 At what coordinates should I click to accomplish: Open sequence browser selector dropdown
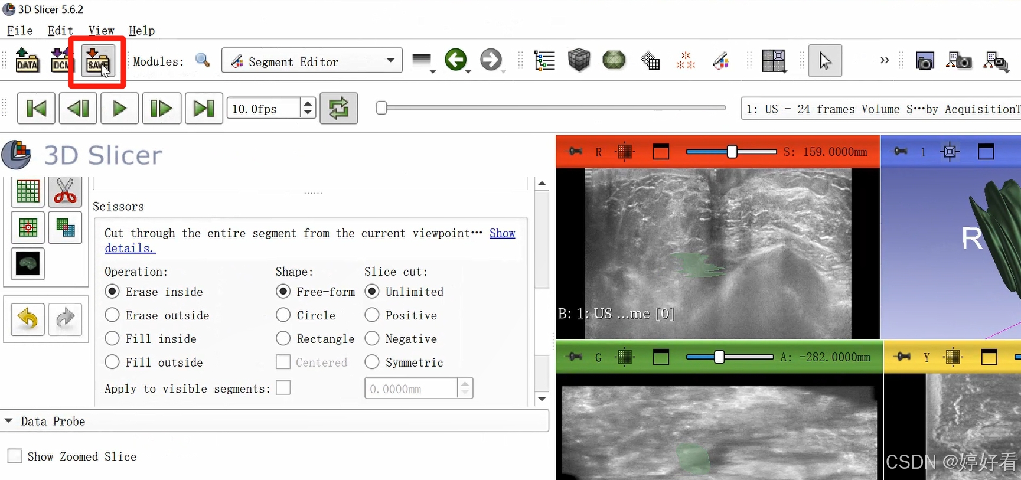[881, 109]
